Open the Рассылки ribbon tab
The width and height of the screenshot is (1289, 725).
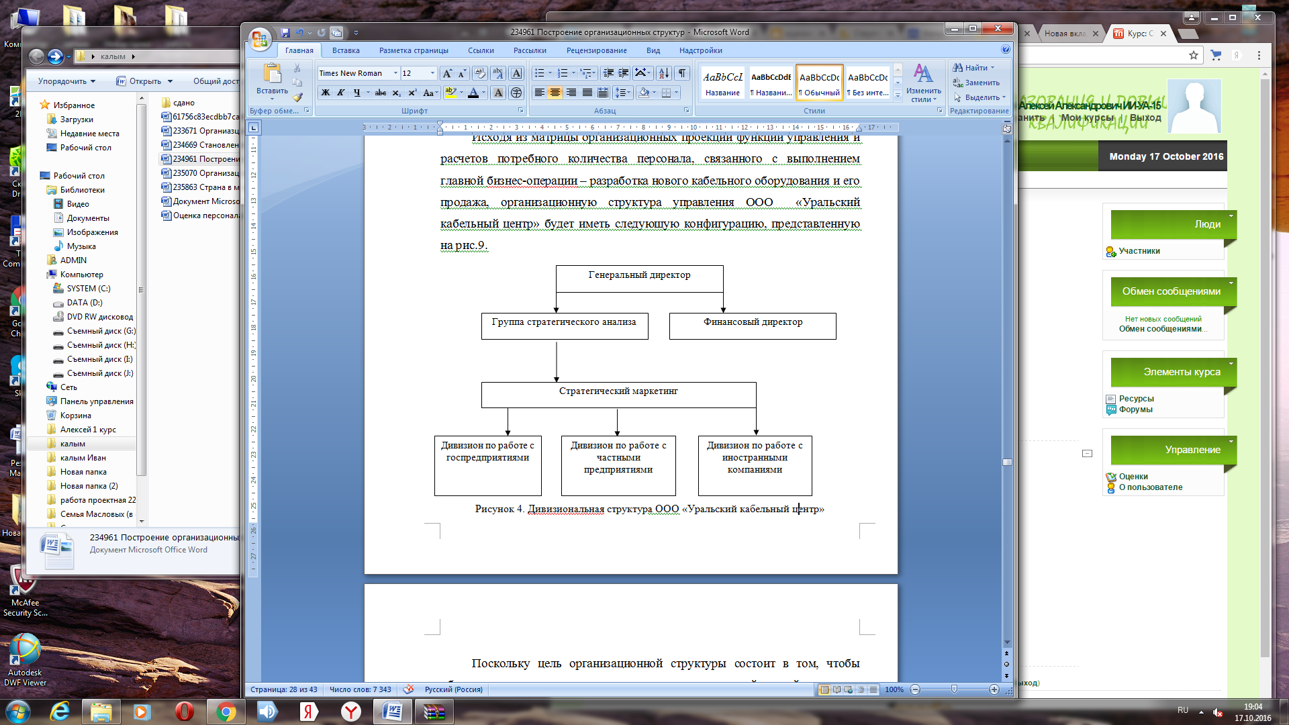point(530,50)
